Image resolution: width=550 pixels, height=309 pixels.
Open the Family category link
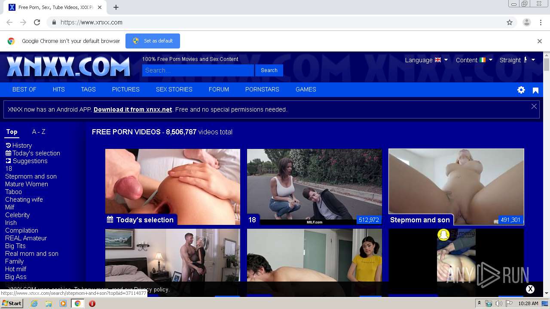pyautogui.click(x=15, y=261)
